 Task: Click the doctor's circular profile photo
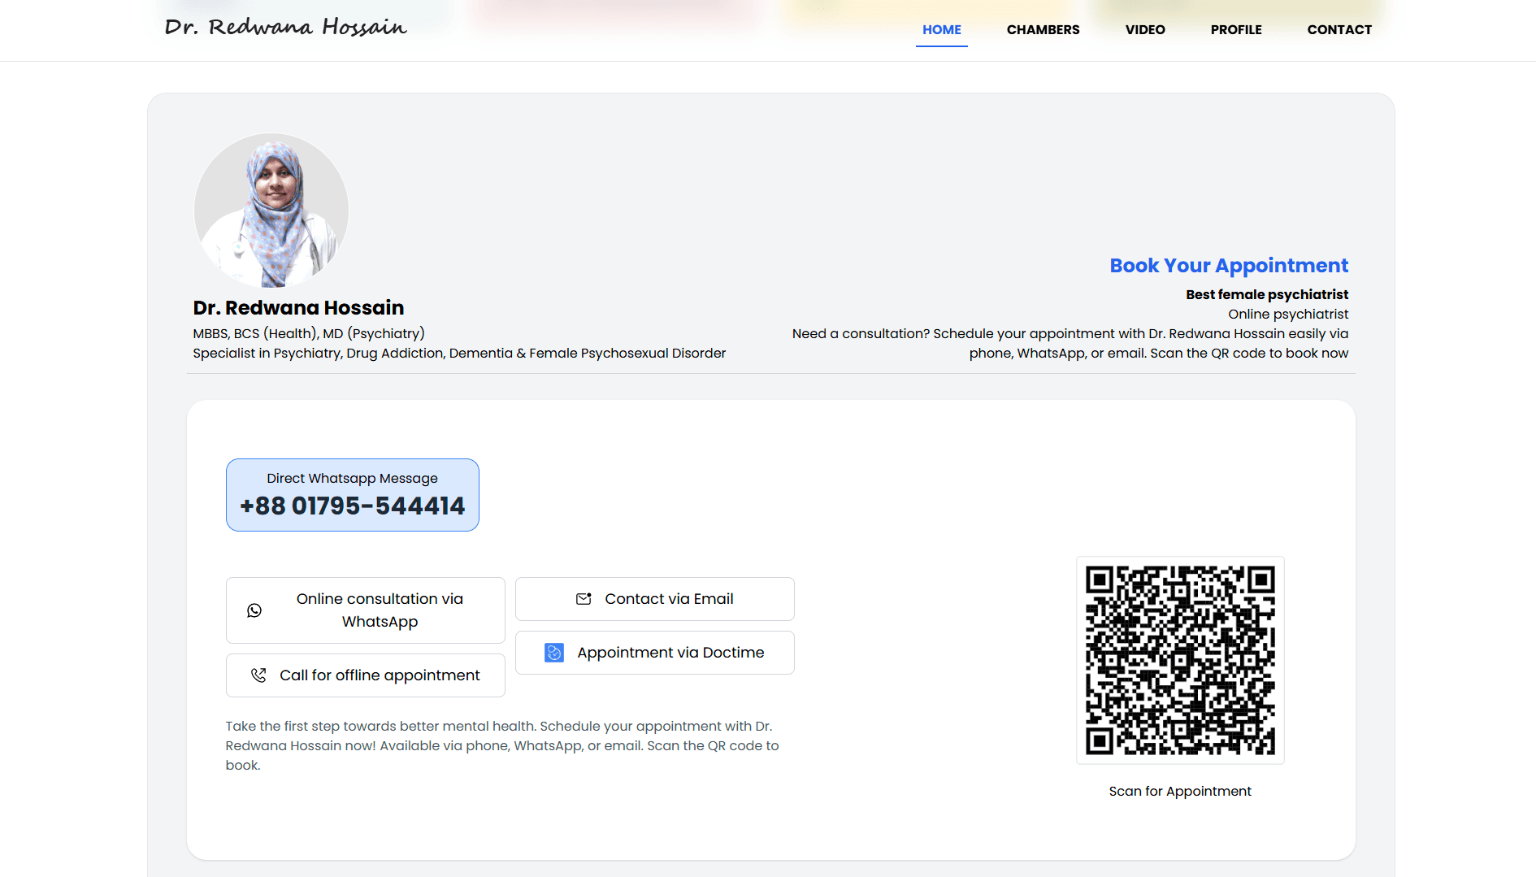click(271, 211)
